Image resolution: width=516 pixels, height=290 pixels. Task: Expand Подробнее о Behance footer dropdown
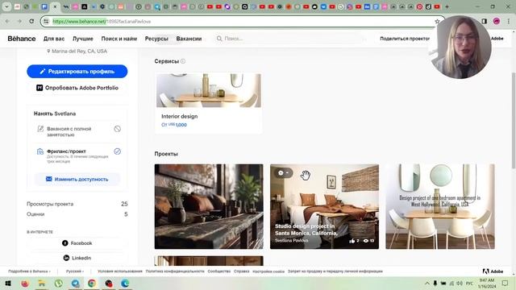pyautogui.click(x=29, y=271)
